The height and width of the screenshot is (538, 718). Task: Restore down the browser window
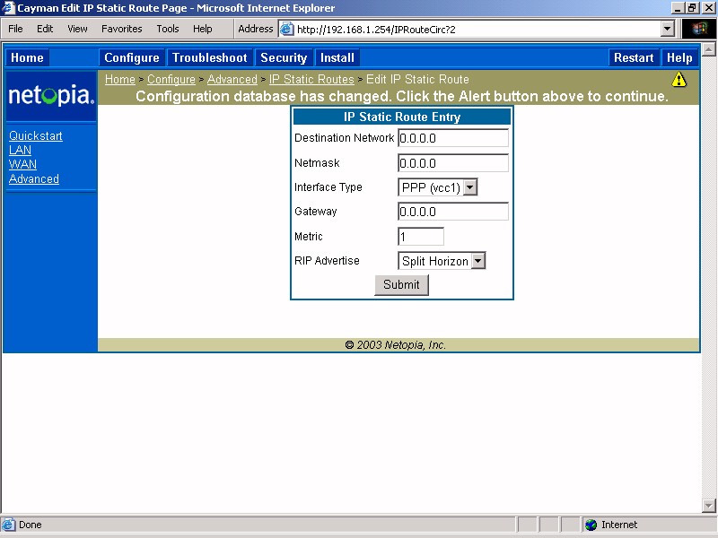click(692, 8)
